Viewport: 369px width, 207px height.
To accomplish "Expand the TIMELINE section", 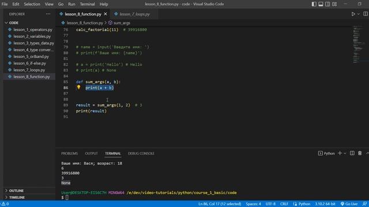I will [x=17, y=197].
